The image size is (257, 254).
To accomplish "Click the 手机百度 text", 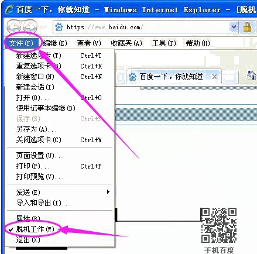I will [219, 250].
